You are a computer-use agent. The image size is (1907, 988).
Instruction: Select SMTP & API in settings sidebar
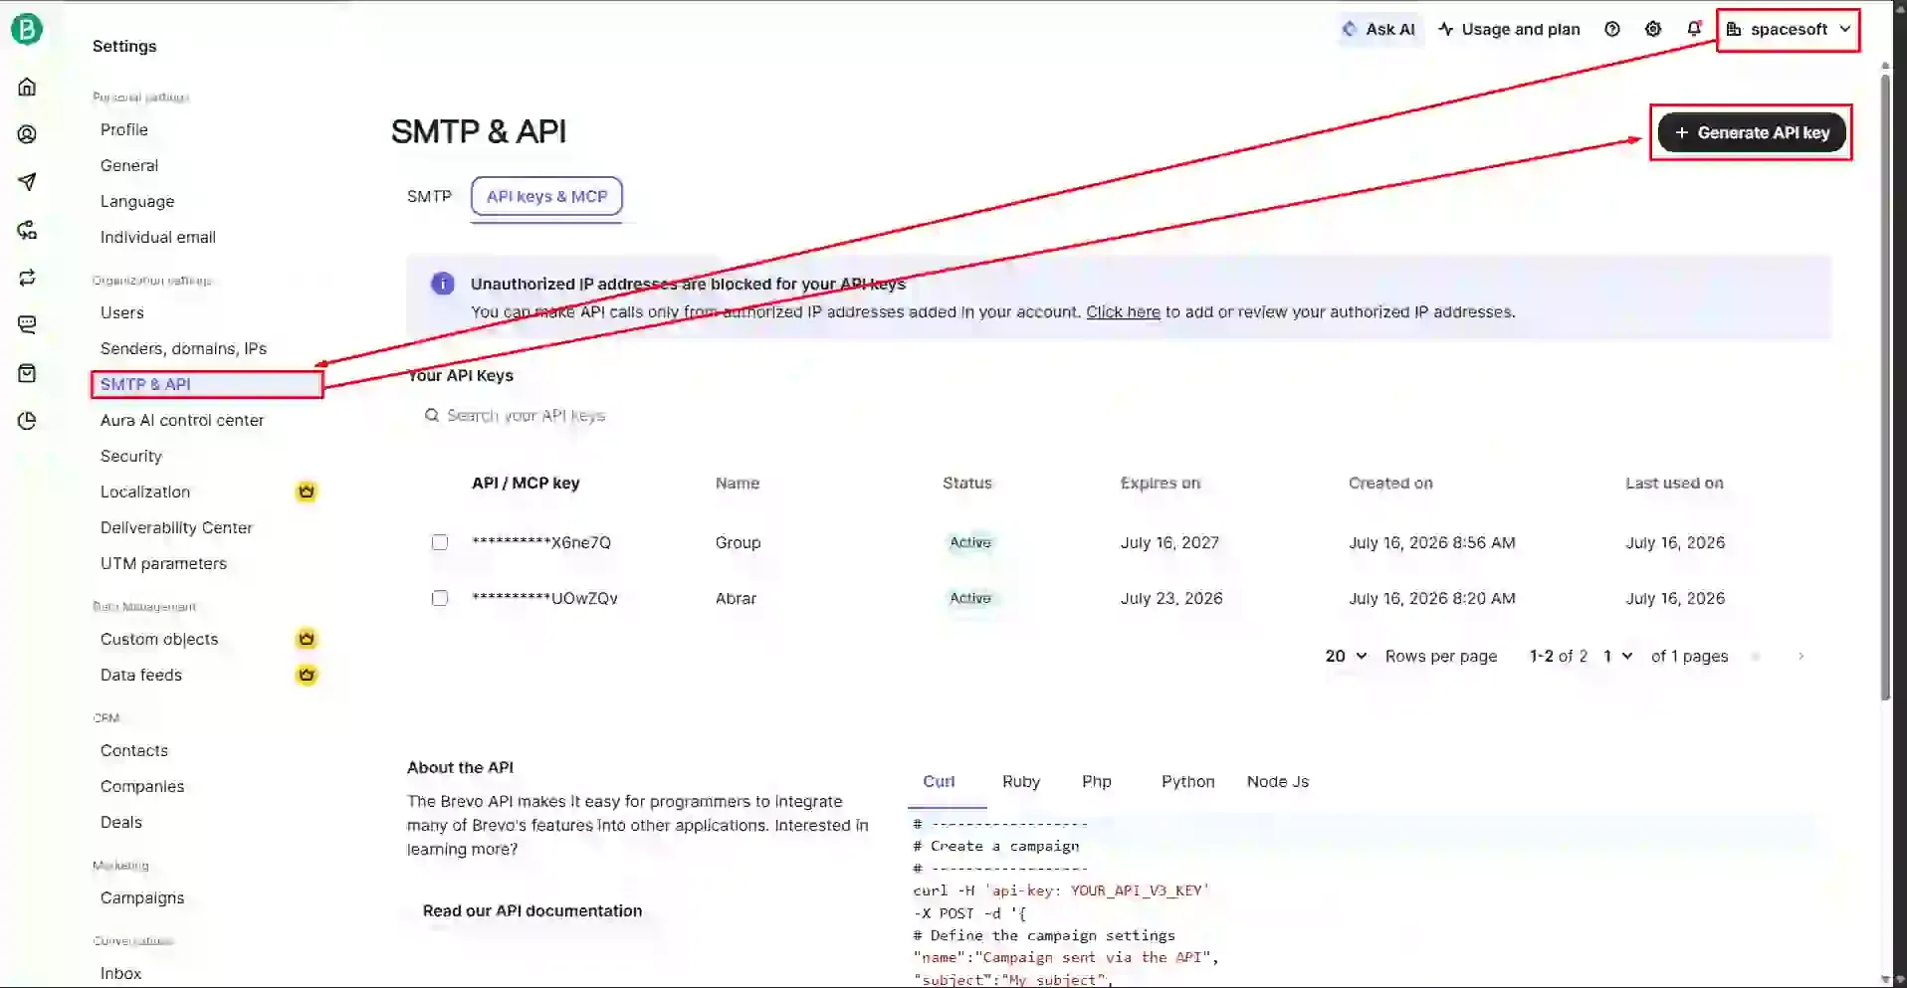pyautogui.click(x=207, y=384)
